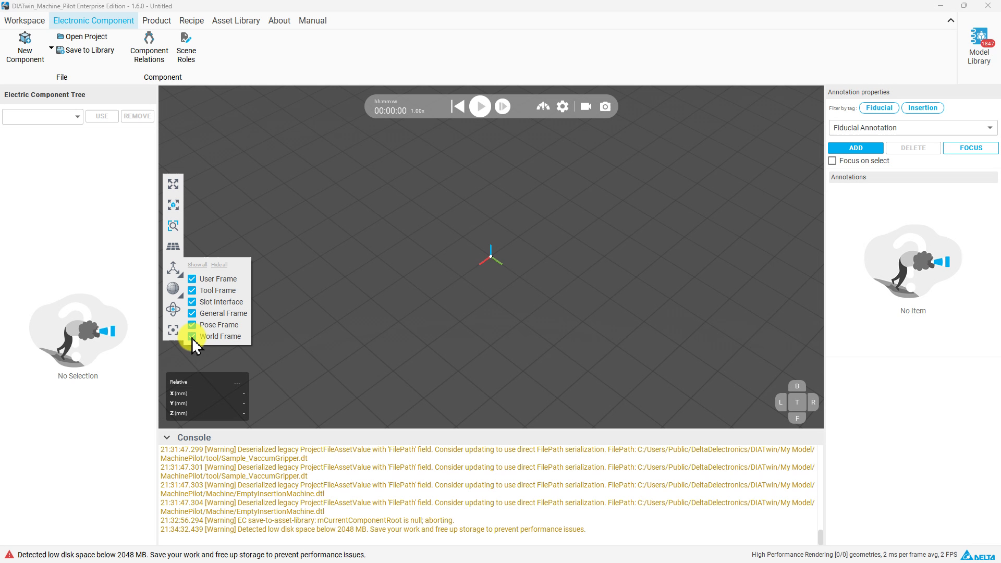Click the simulation speed gauge icon
The image size is (1001, 563).
pyautogui.click(x=543, y=106)
